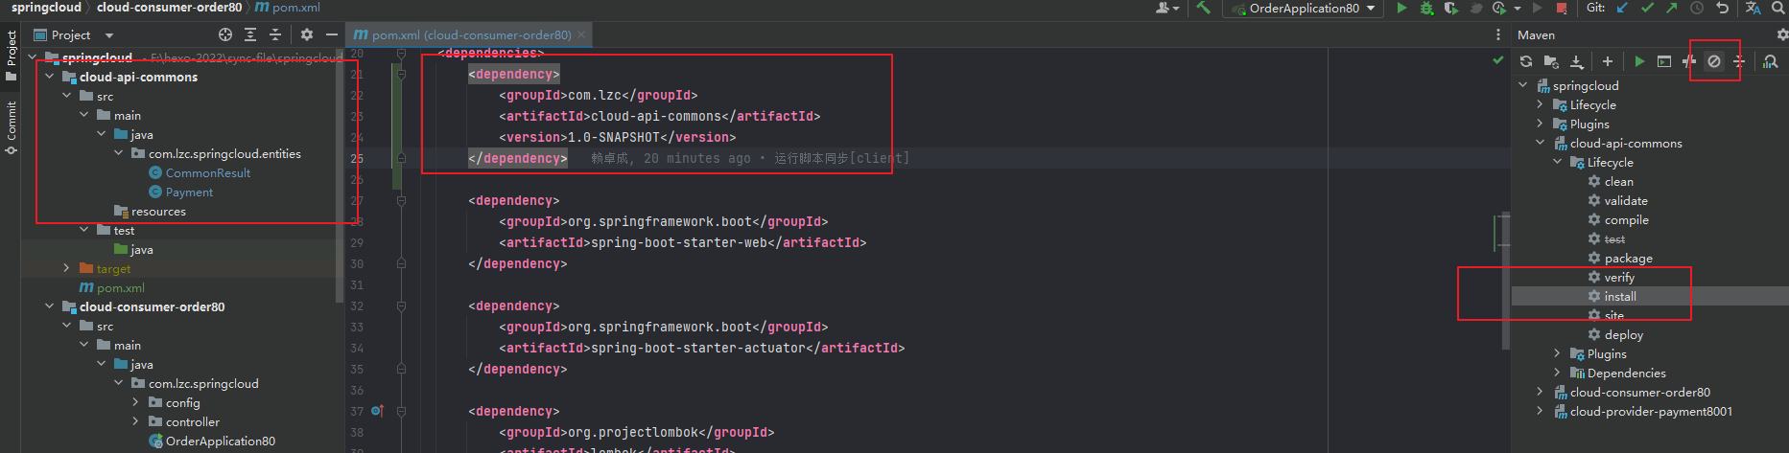Open OrderApplication80 run configuration dropdown
Image resolution: width=1789 pixels, height=453 pixels.
click(x=1304, y=8)
